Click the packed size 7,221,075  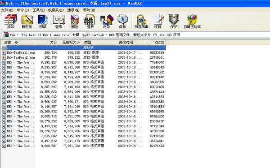(x=72, y=116)
